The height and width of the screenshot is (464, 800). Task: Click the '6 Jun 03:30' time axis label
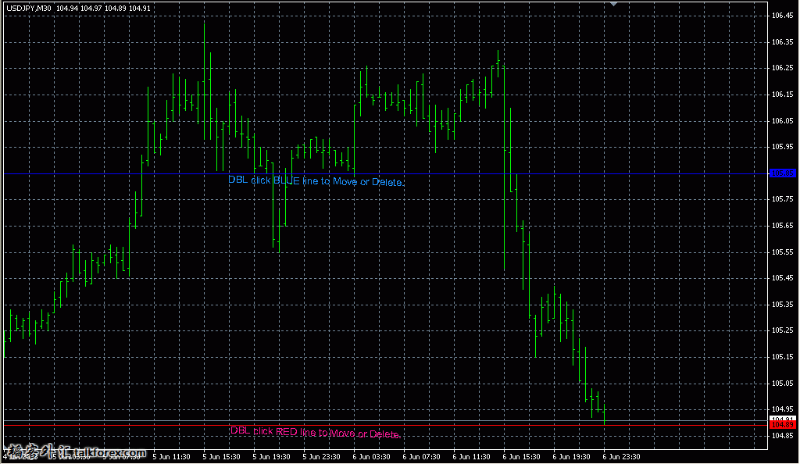371,457
